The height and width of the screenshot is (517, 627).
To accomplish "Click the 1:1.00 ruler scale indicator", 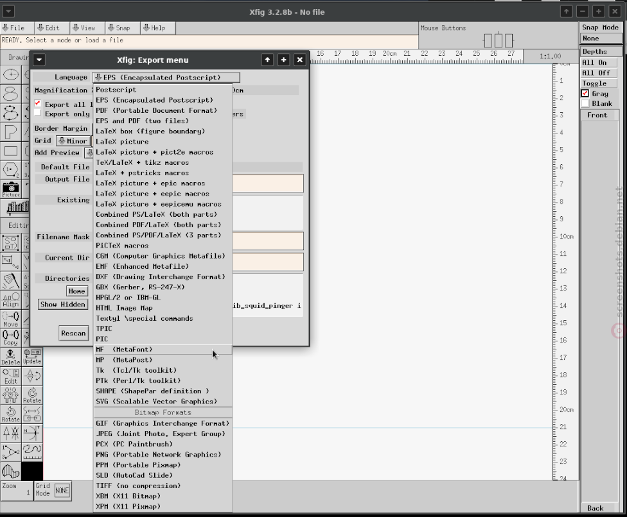I will click(551, 56).
